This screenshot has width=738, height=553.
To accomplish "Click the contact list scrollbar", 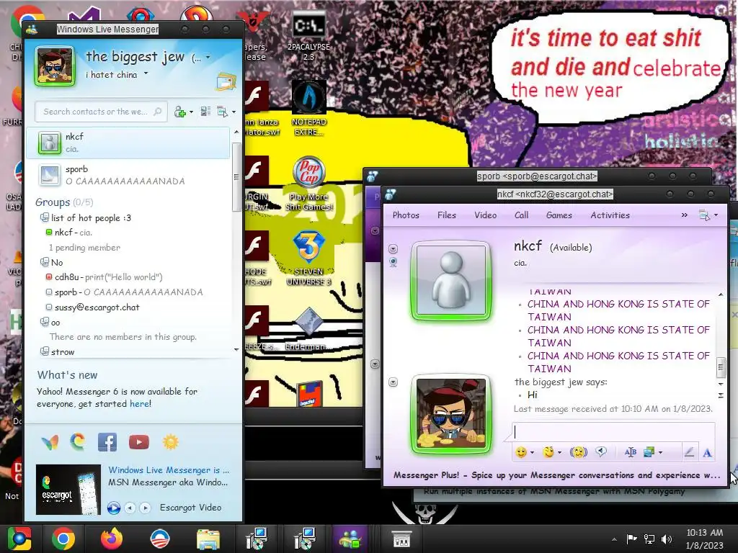I will [236, 177].
